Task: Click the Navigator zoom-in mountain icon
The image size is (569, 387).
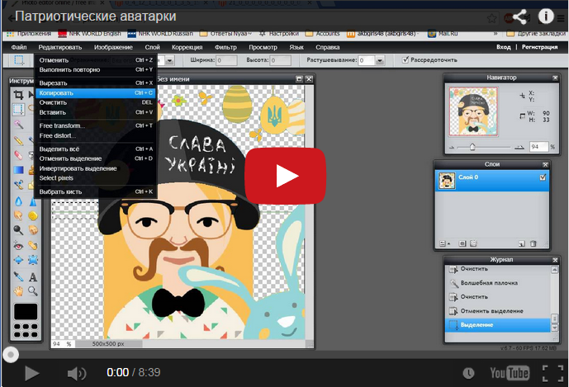Action: (519, 147)
